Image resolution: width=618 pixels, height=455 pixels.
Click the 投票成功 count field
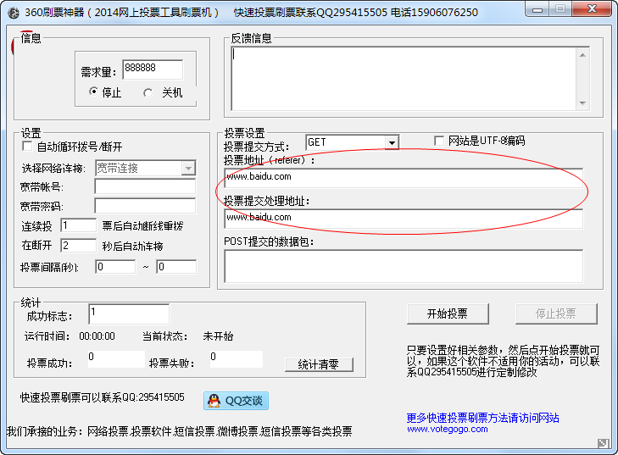pos(116,359)
